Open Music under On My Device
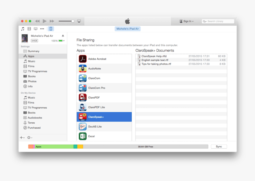This screenshot has width=255, height=181. 43,98
